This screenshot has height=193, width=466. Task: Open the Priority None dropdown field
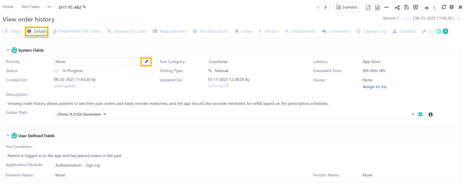point(97,61)
